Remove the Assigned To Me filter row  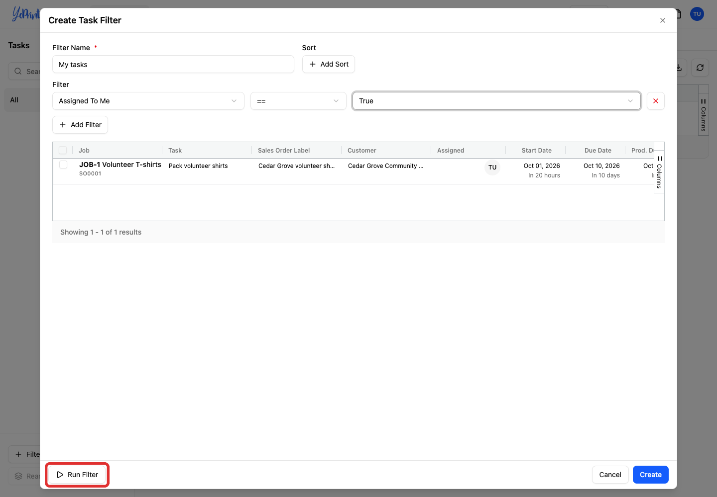click(656, 101)
